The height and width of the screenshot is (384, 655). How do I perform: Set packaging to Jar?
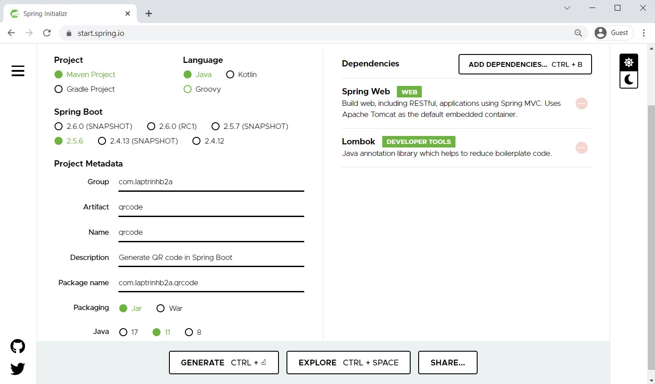coord(130,308)
